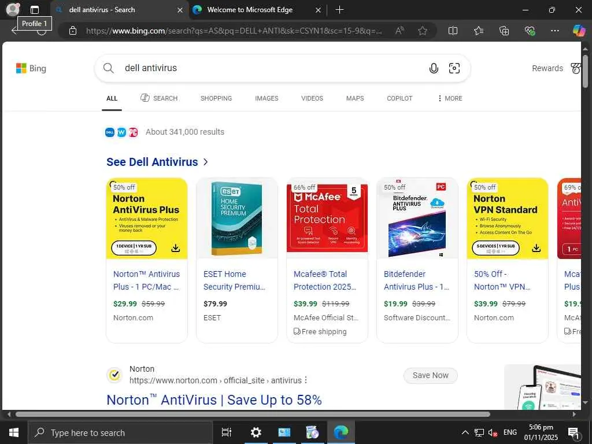Switch to ALL results tab
592x444 pixels.
click(112, 98)
